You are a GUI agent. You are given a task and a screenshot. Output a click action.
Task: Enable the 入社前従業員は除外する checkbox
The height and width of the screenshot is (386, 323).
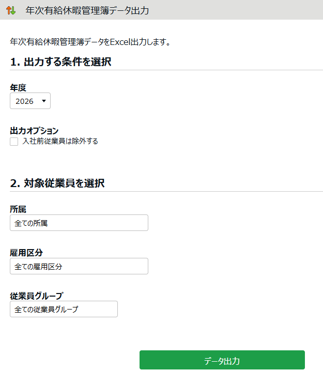(14, 142)
